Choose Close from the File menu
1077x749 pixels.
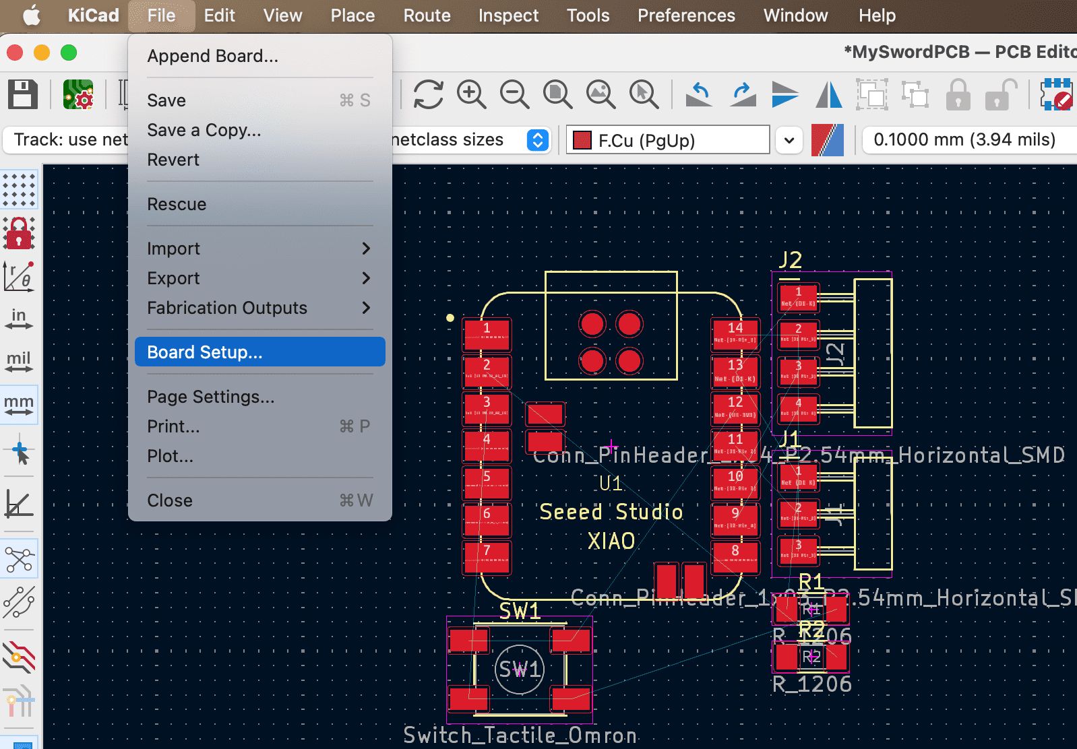pos(260,500)
